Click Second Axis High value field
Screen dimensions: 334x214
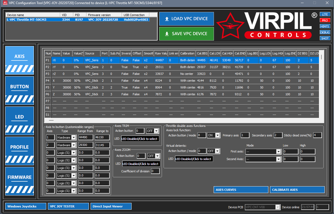pyautogui.click(x=308, y=159)
